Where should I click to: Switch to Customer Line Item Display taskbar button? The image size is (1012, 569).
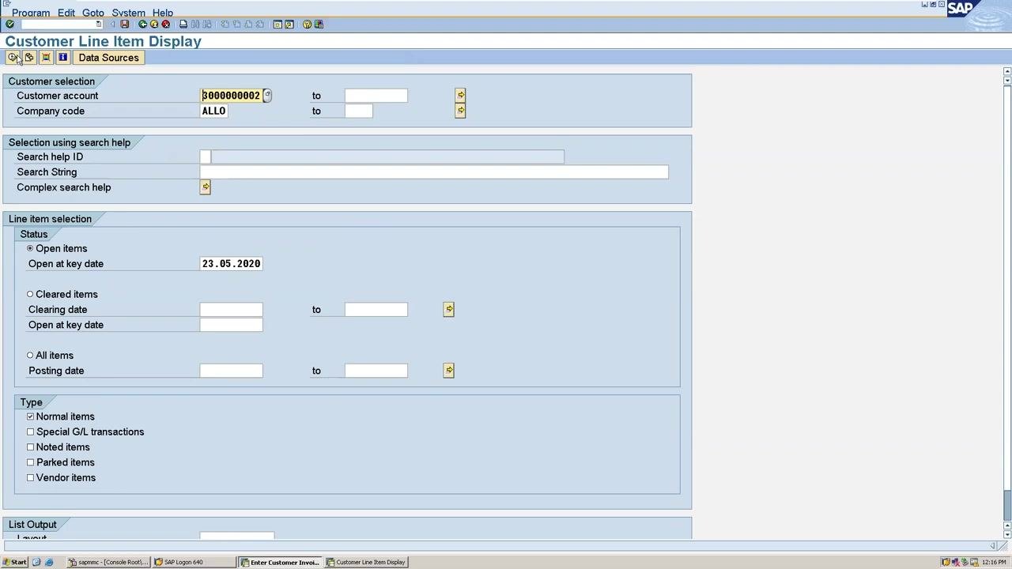point(366,562)
